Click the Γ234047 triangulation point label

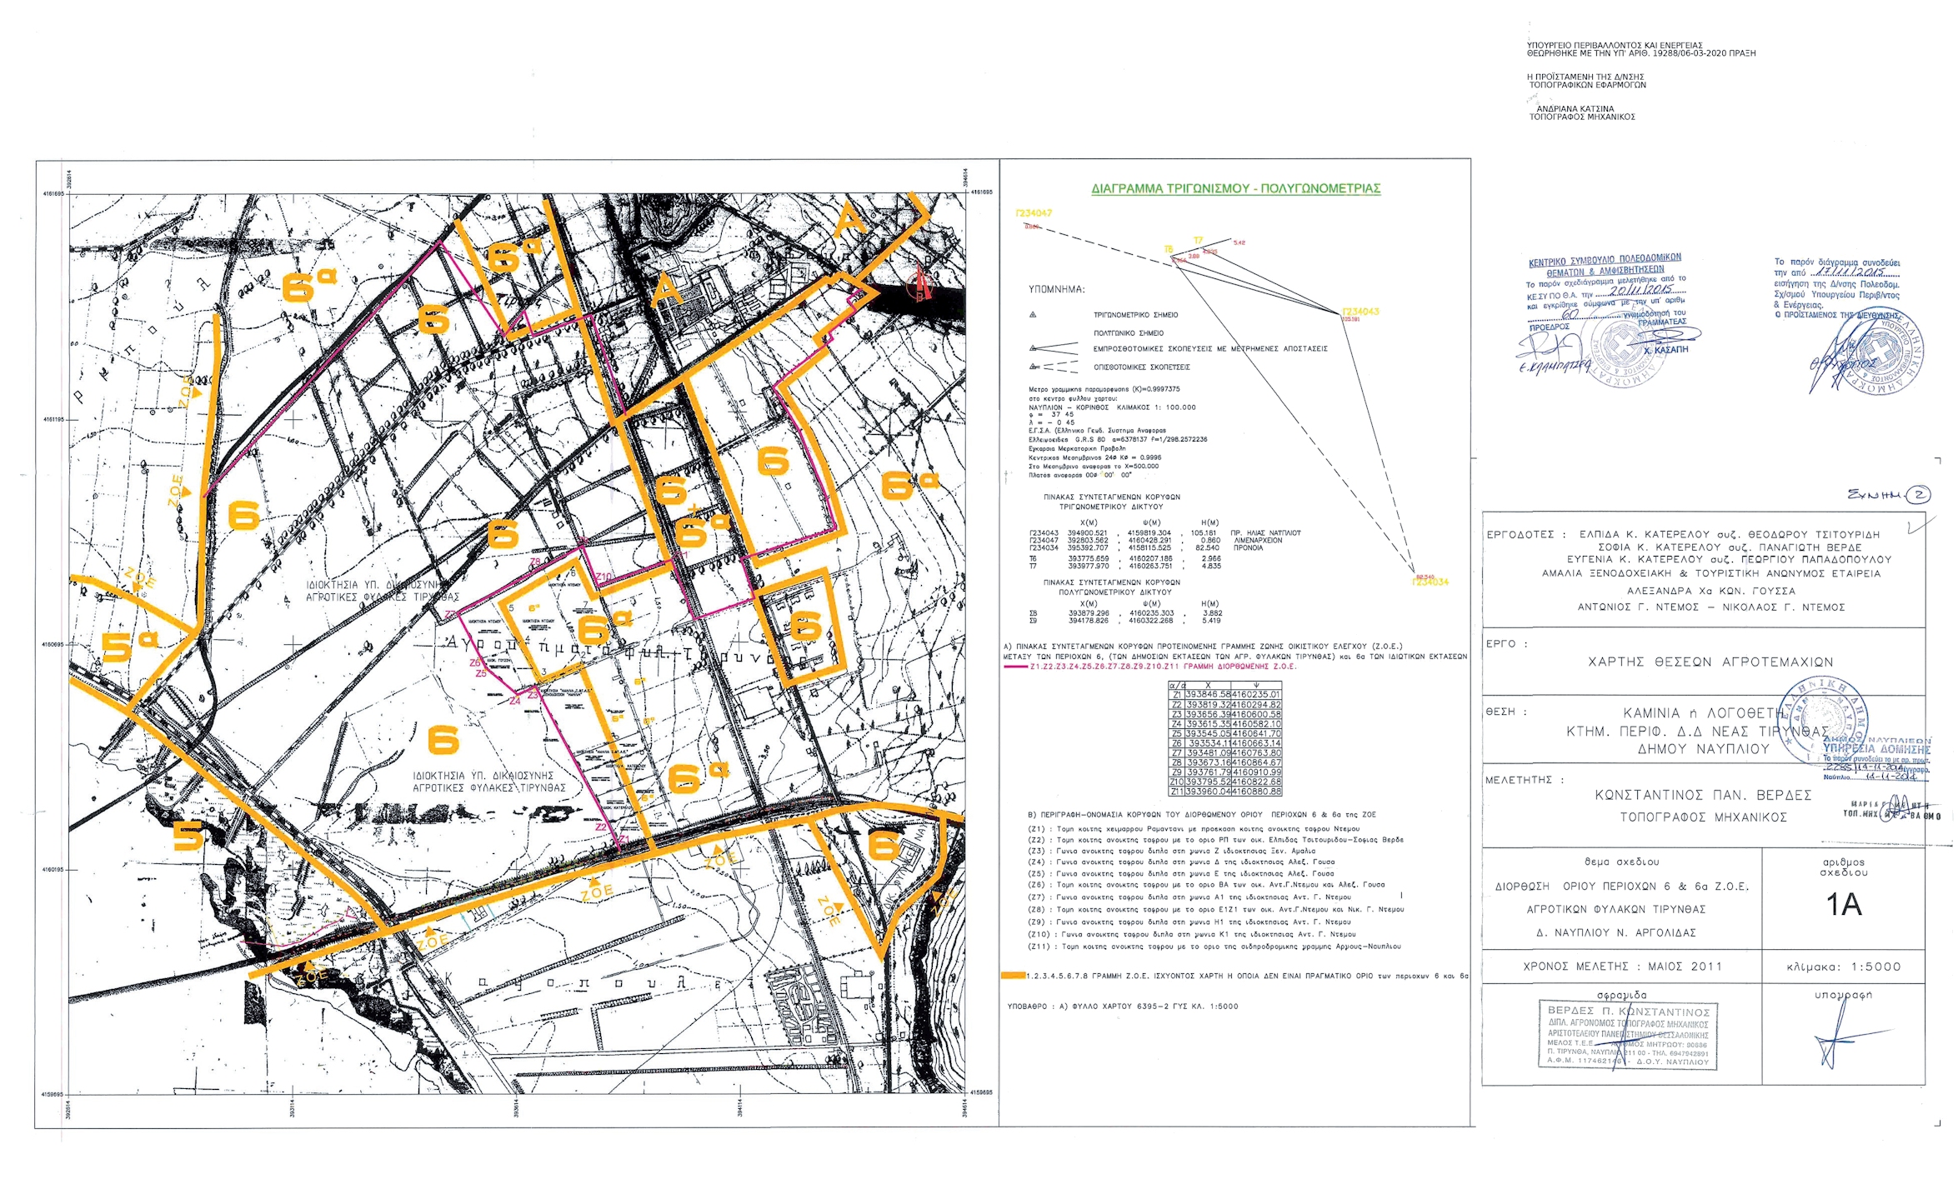[1034, 213]
